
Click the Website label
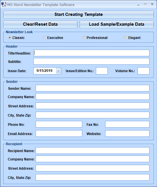(x=94, y=134)
